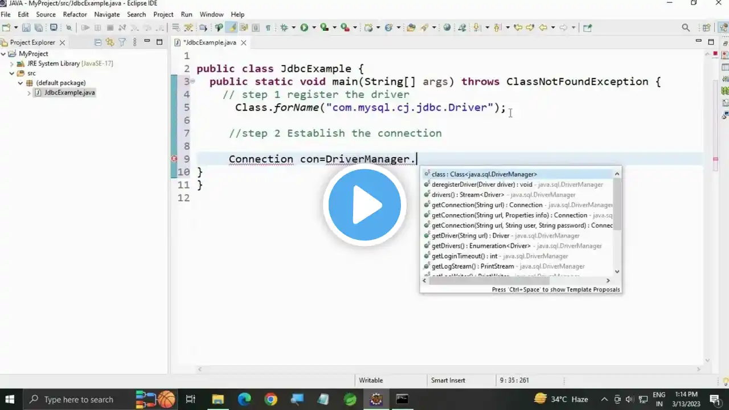Click the Collapse All icon in Project Explorer
The height and width of the screenshot is (410, 729).
[98, 42]
